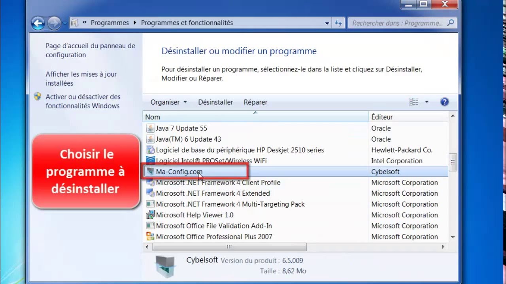Sort by the Nom column header
Viewport: 506px width, 284px height.
(x=255, y=117)
